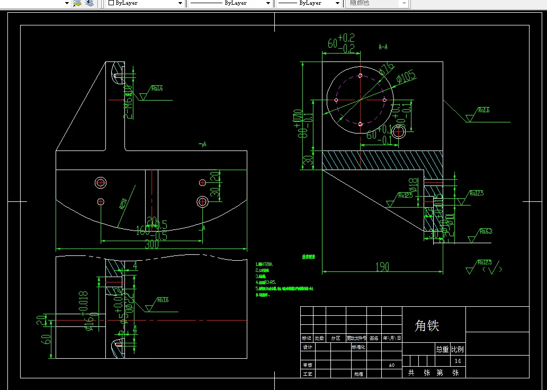The image size is (547, 390).
Task: Select the 1:1 scale value
Action: pyautogui.click(x=458, y=361)
